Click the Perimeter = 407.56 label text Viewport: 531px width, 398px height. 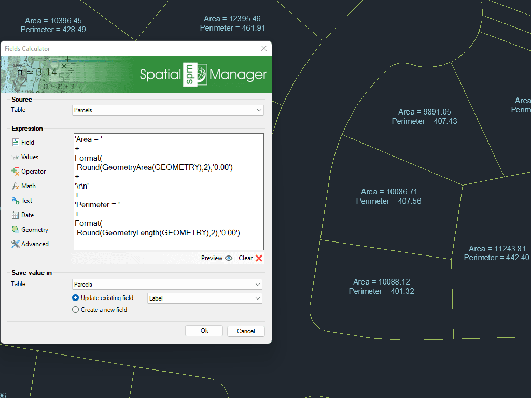tap(389, 201)
